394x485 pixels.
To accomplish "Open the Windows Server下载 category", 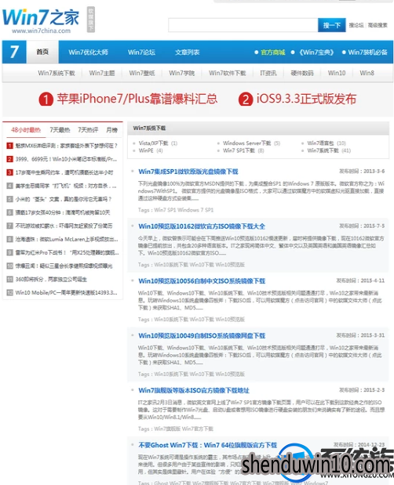I will (247, 143).
